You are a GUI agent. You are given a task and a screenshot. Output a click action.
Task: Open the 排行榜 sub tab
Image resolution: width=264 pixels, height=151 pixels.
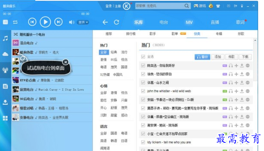tap(131, 34)
